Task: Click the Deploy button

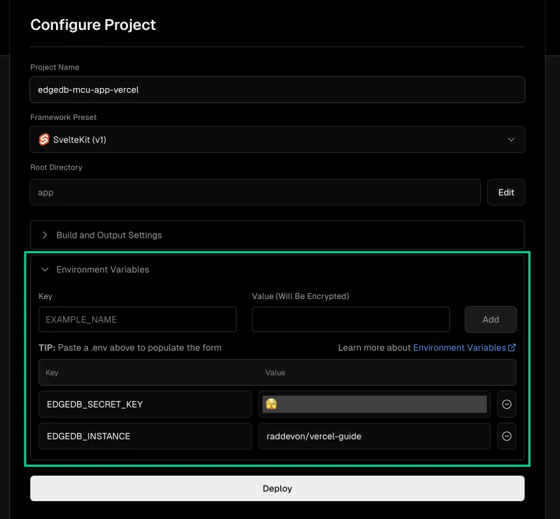Action: [277, 488]
